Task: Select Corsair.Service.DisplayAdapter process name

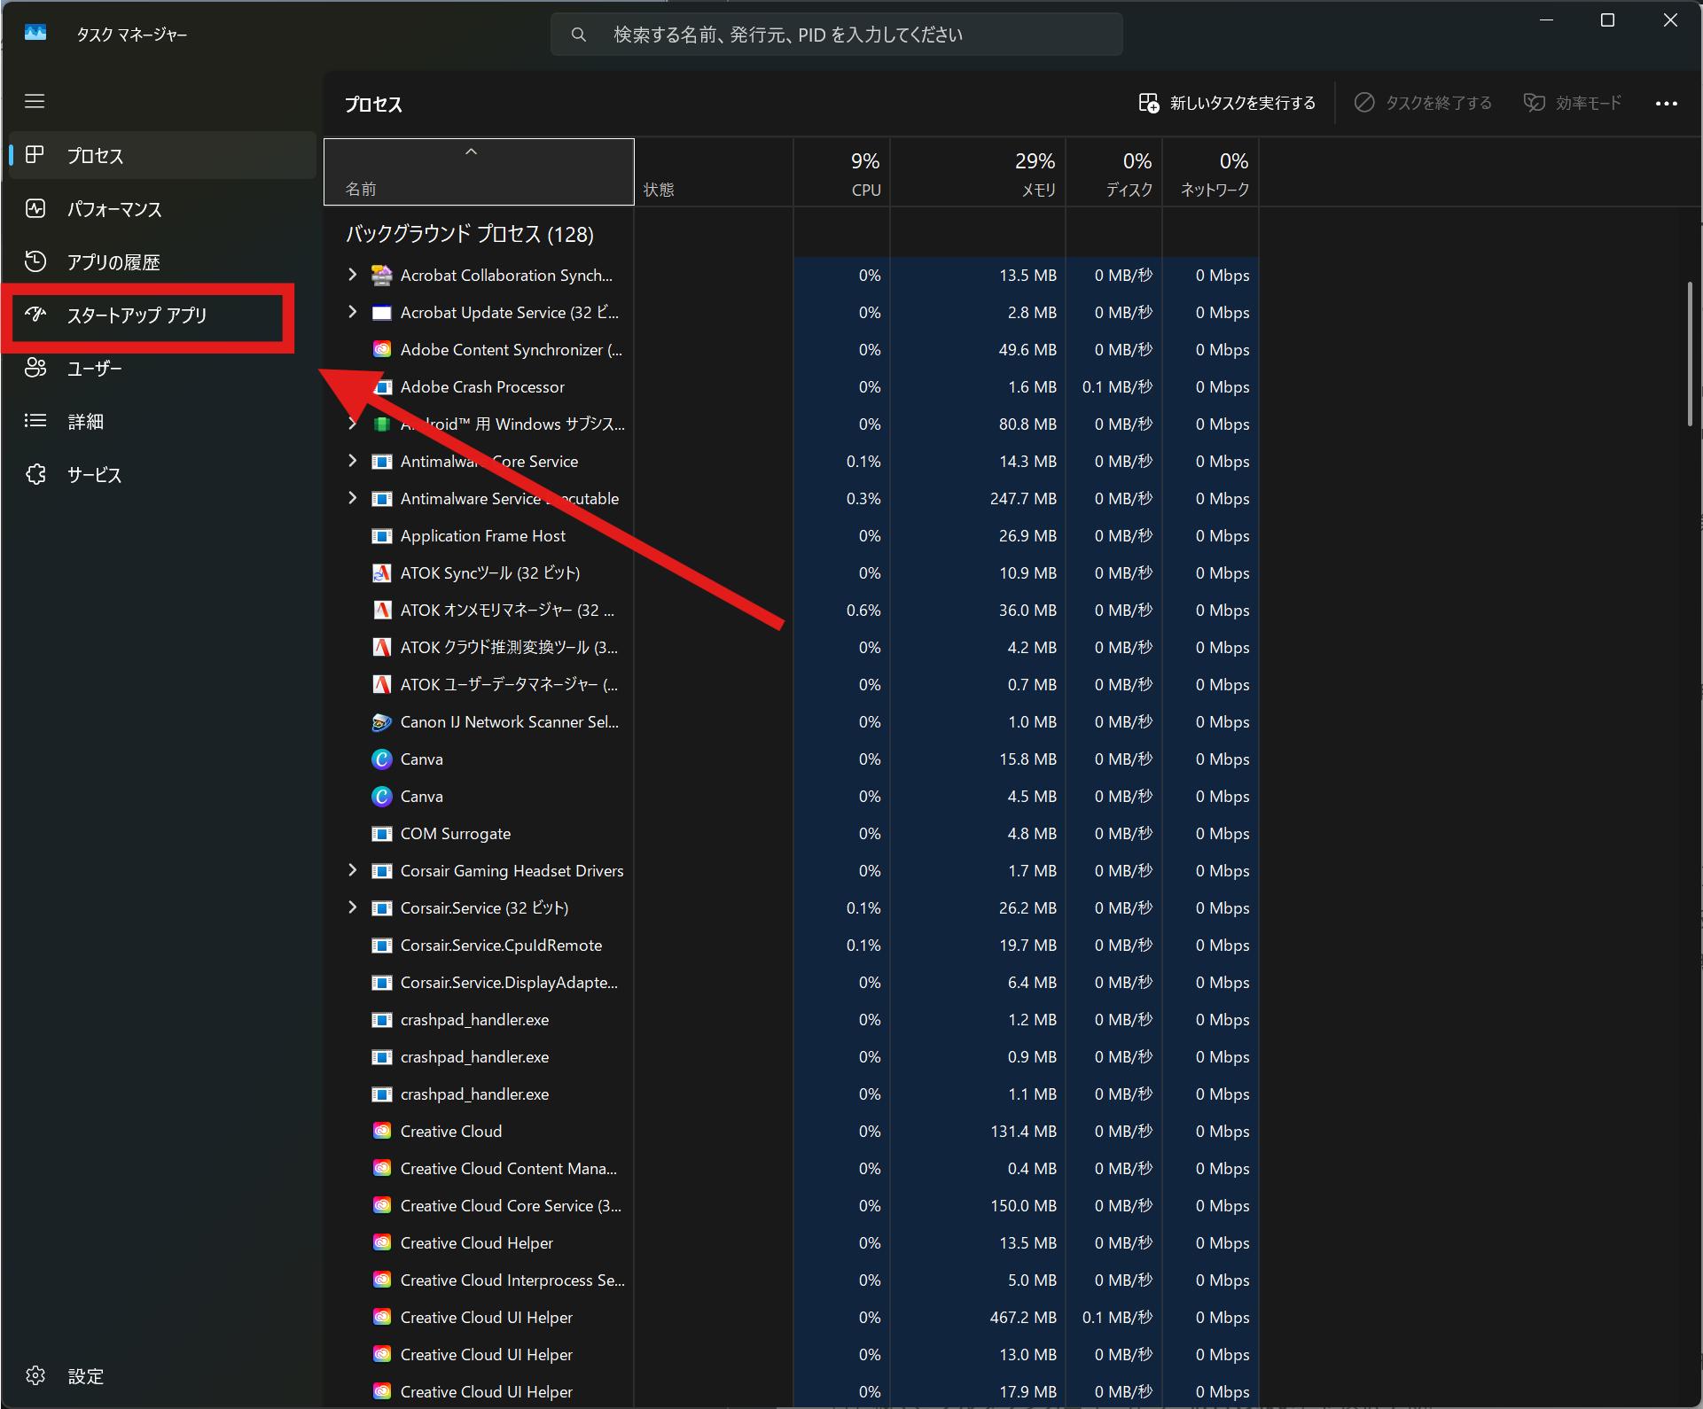Action: [x=509, y=983]
